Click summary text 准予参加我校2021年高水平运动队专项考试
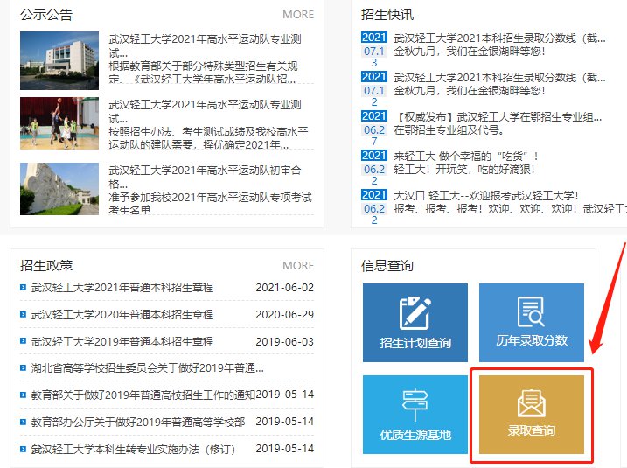The image size is (627, 468). tap(211, 203)
